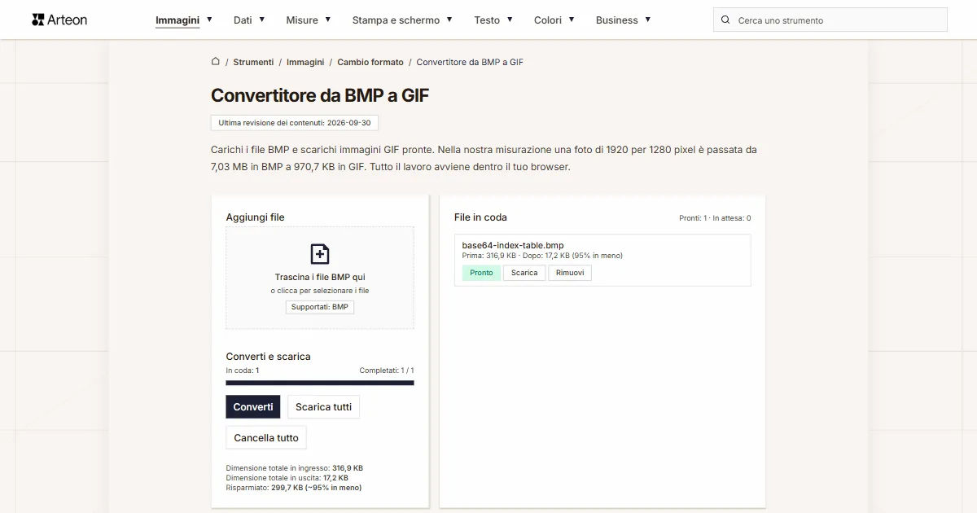This screenshot has width=977, height=513.
Task: Open the Dati menu
Action: [x=243, y=20]
